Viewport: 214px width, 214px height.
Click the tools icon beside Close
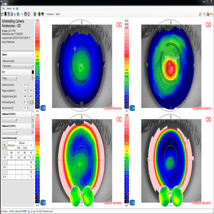(x=200, y=14)
